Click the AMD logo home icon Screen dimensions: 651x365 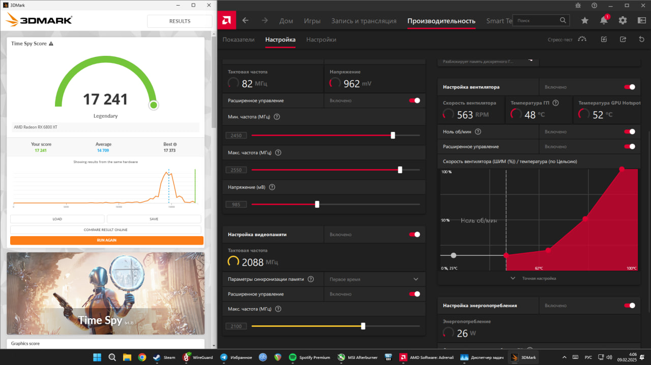click(226, 21)
